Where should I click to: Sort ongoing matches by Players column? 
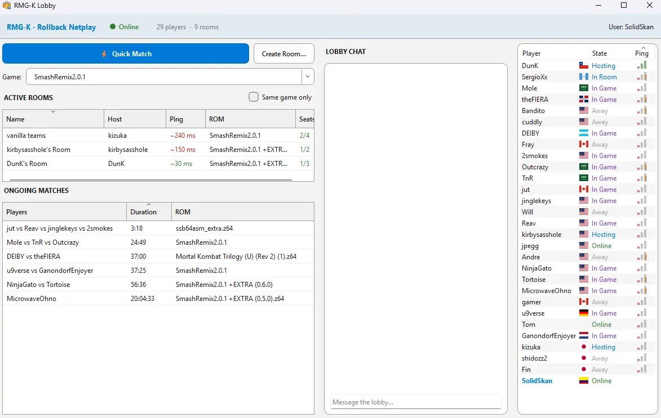click(64, 212)
